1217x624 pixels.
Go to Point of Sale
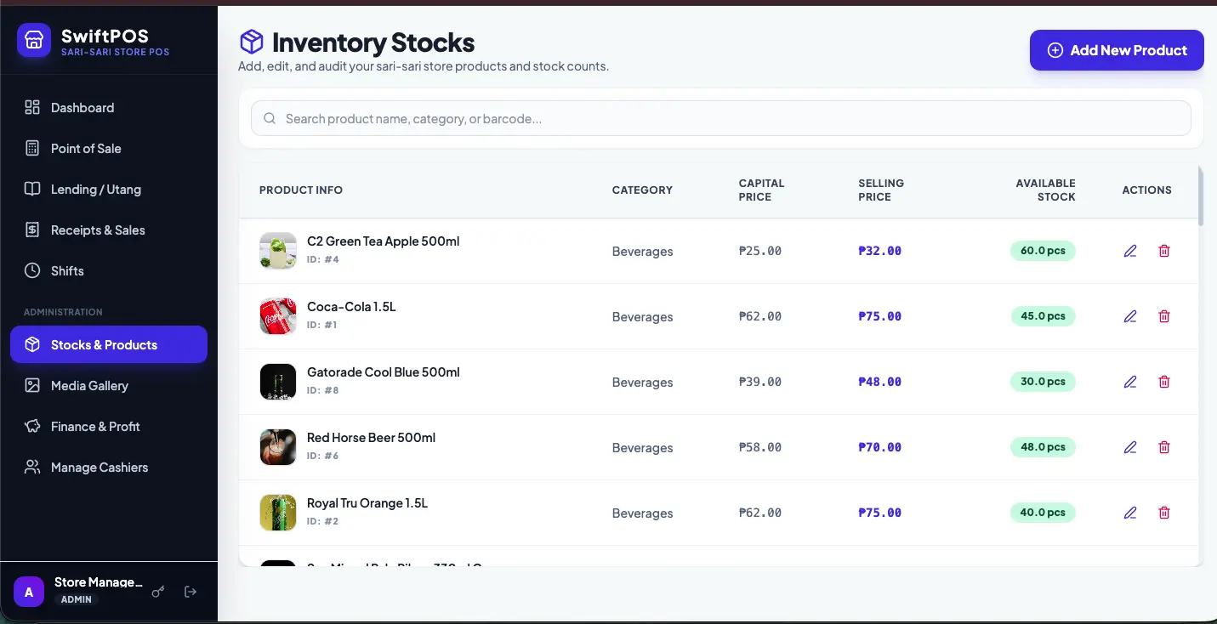click(x=109, y=149)
